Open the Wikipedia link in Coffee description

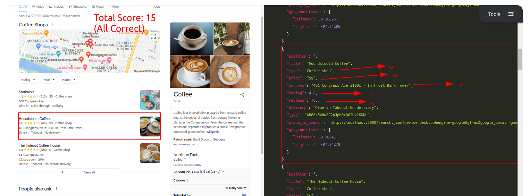pos(213,132)
